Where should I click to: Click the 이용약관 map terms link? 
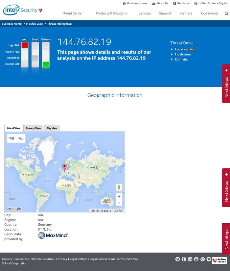[119, 211]
